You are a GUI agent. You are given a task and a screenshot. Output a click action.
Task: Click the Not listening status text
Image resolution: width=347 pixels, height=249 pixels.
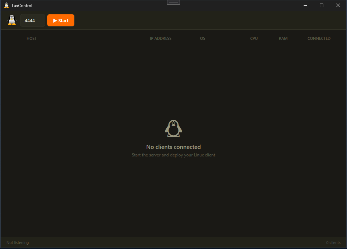(x=18, y=243)
